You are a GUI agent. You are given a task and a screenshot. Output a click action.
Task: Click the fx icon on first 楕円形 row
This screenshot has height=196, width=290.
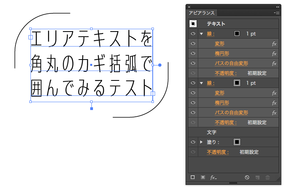(x=274, y=54)
